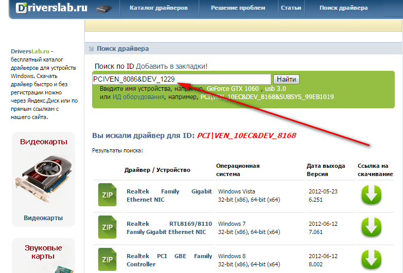Click the searched ID PCI|VEN_10EC&DEV_8168 text
This screenshot has height=273, width=403.
click(247, 135)
